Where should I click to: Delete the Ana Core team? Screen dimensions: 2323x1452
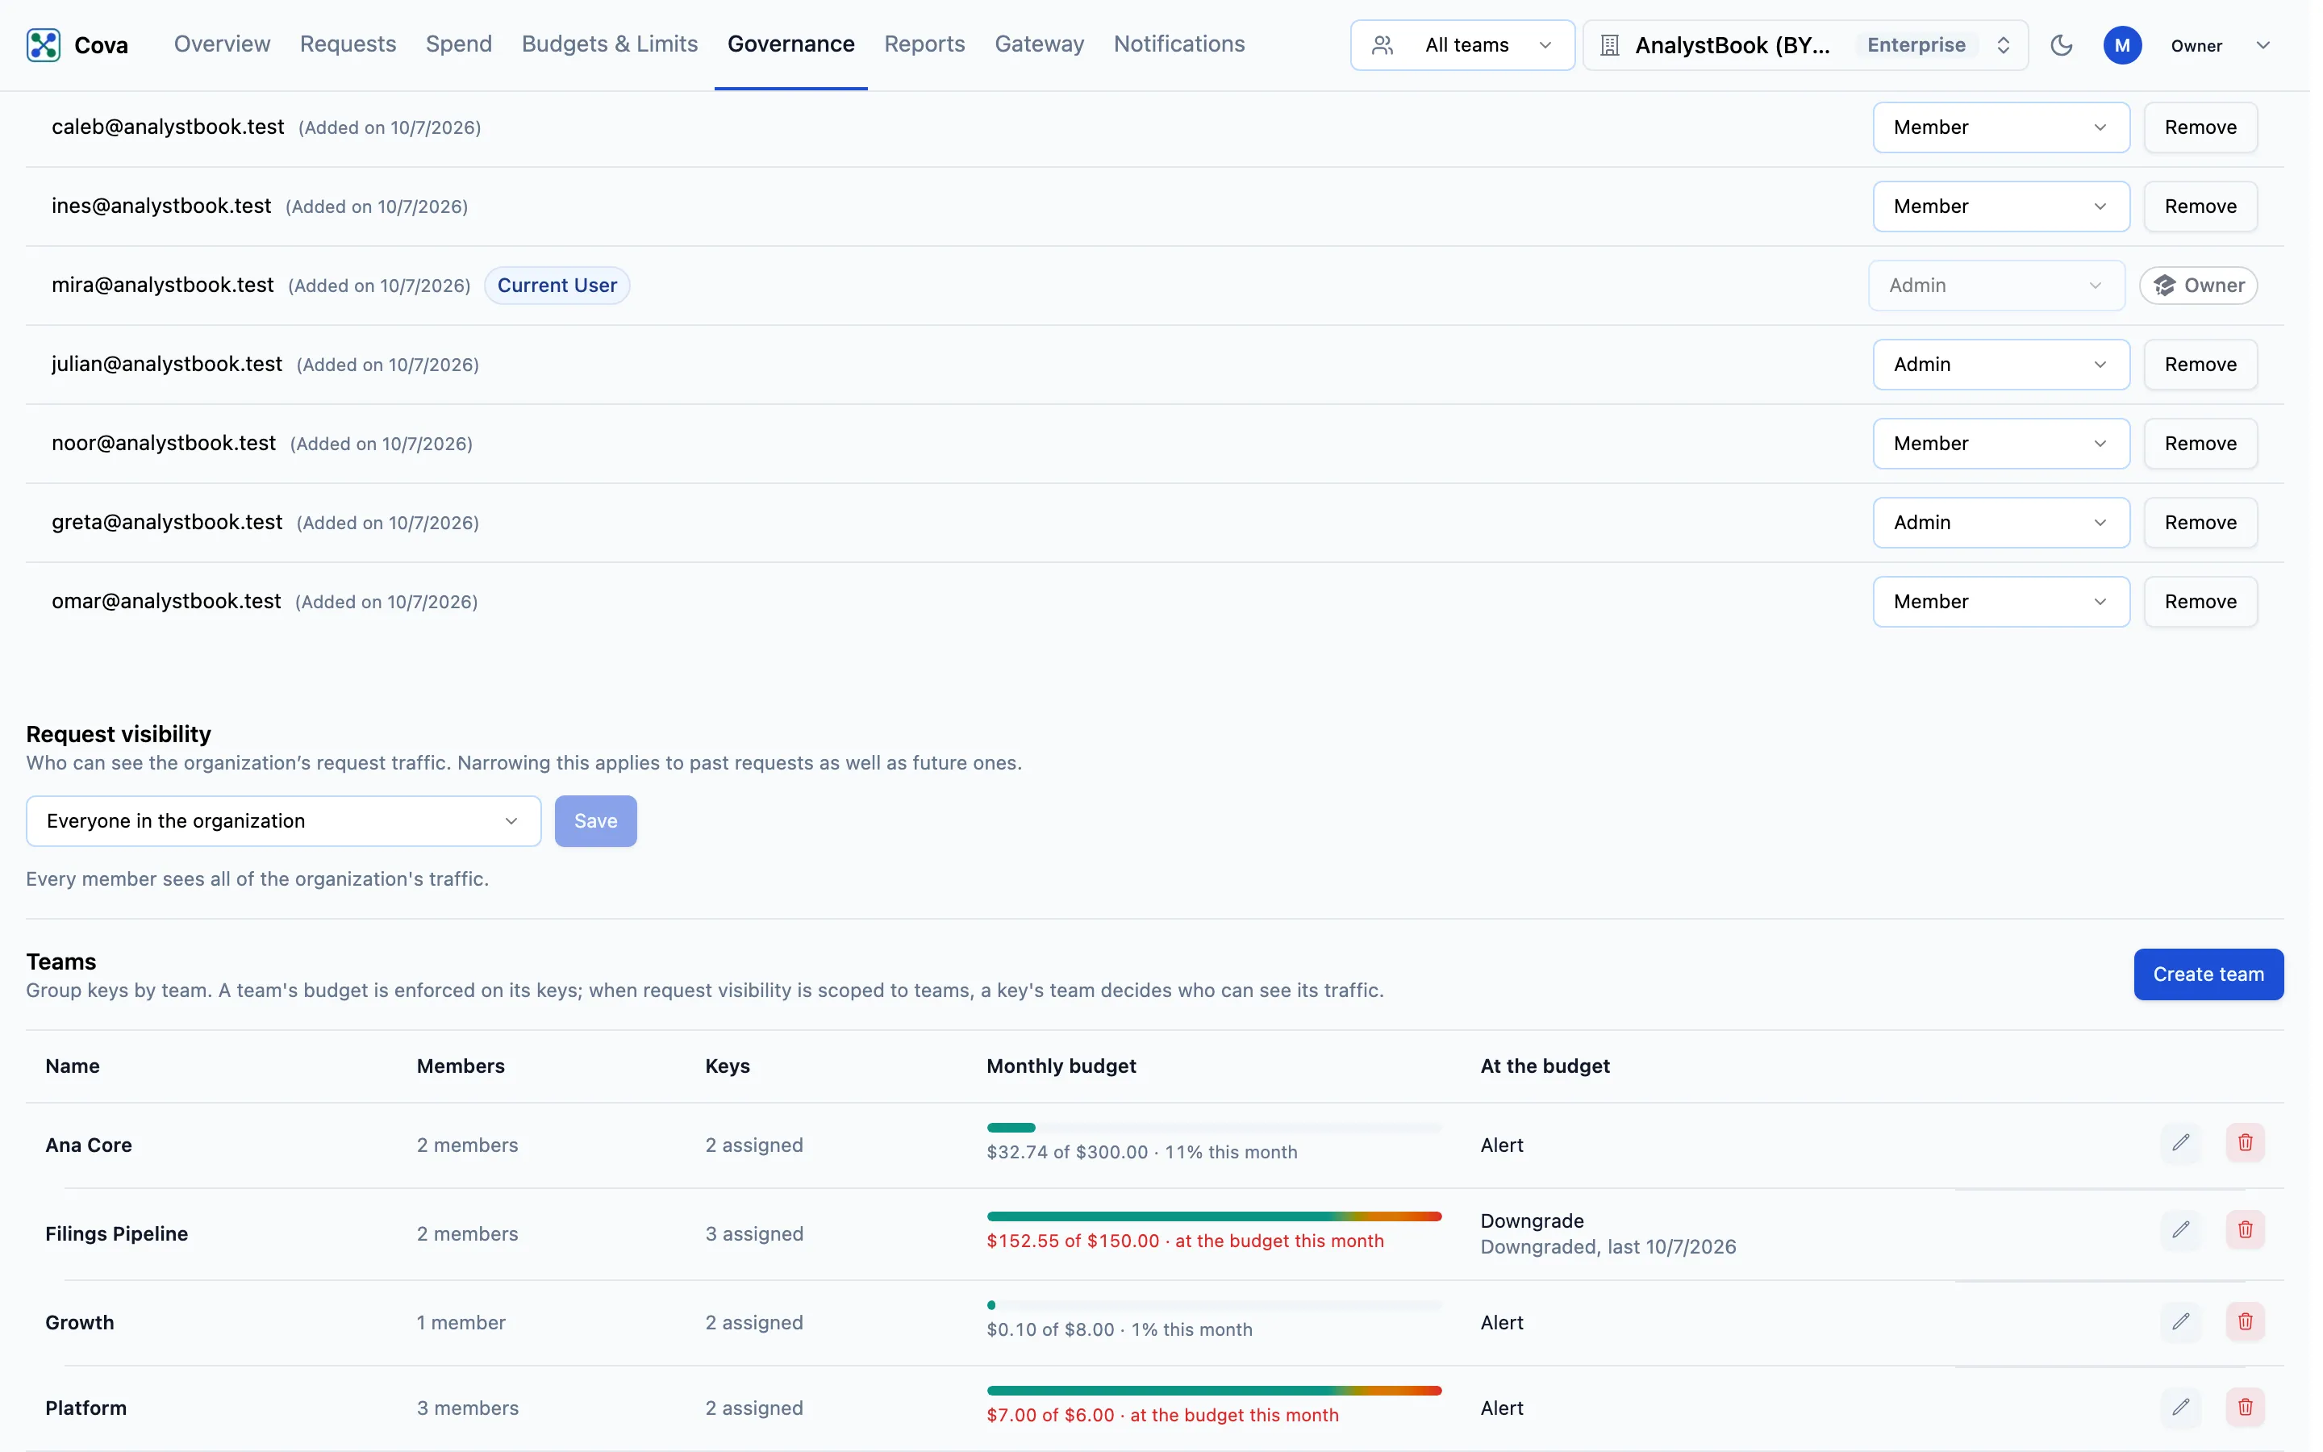click(2246, 1143)
